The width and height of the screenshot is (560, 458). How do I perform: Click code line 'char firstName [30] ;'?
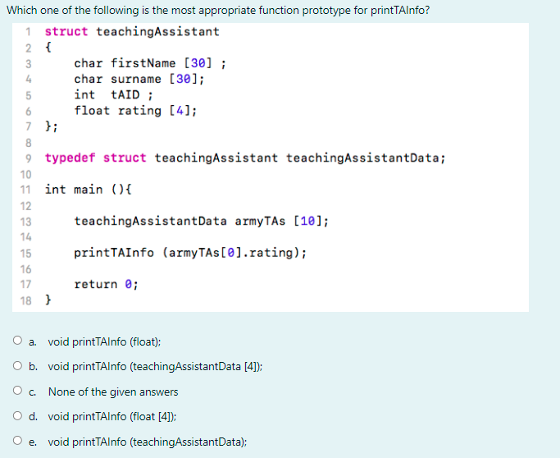[150, 63]
